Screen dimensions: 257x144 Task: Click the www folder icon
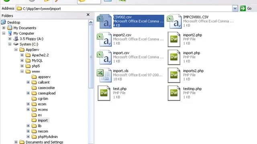[28, 71]
